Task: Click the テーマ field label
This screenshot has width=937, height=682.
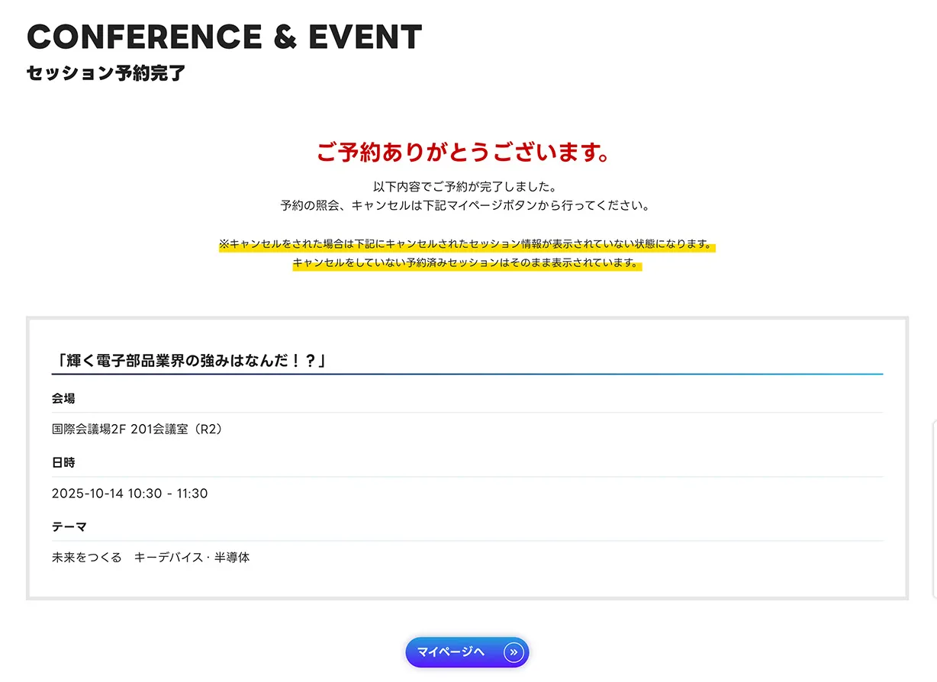Action: point(69,526)
